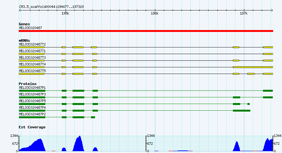Click the Proteins track heading
Viewport: 282px width, 153px height.
click(x=28, y=84)
